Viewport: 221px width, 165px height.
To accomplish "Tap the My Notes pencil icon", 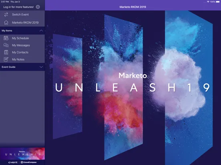I will (x=6, y=59).
